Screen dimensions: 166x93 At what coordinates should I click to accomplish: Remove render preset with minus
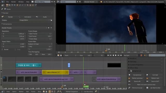pyautogui.click(x=51, y=28)
